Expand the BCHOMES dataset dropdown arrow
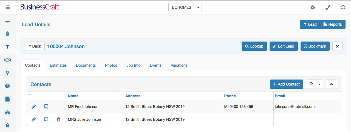 198,8
